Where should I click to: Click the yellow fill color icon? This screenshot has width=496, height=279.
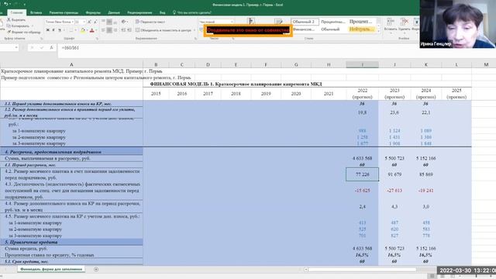pos(83,30)
